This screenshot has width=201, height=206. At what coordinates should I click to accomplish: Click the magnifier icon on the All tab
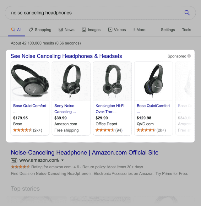coord(13,30)
